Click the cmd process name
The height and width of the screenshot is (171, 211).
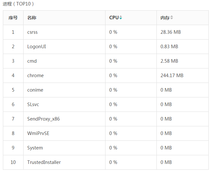click(32, 61)
